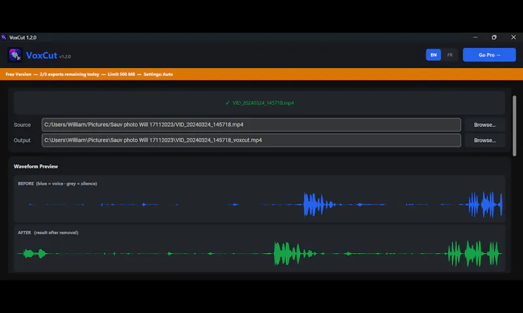Image resolution: width=523 pixels, height=313 pixels.
Task: Click the AFTER result after removal label
Action: [x=48, y=233]
